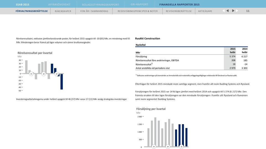
Task: Click the value 6 217 in table
Action: click(244, 56)
